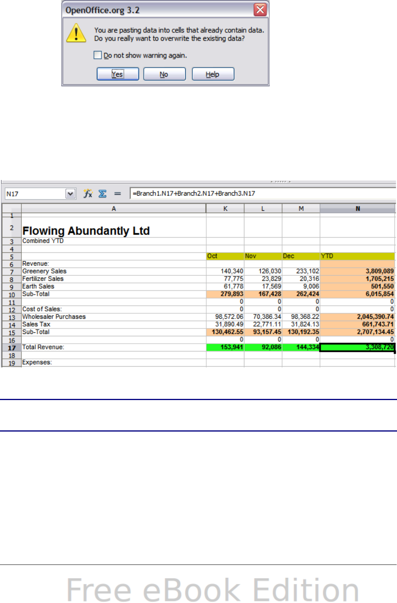Select column K header
This screenshot has width=397, height=603.
[x=225, y=209]
